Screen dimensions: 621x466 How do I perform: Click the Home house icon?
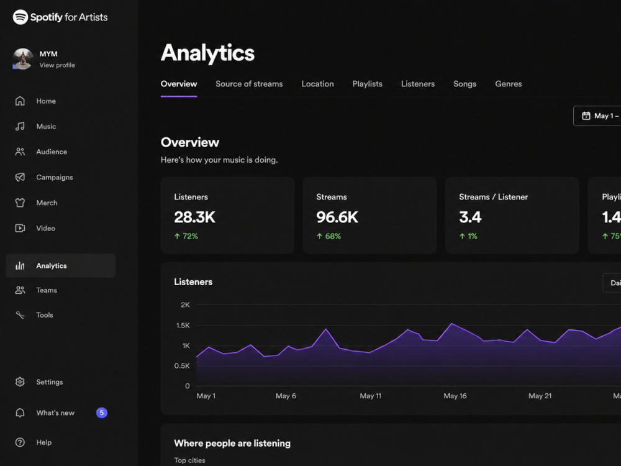click(x=20, y=101)
